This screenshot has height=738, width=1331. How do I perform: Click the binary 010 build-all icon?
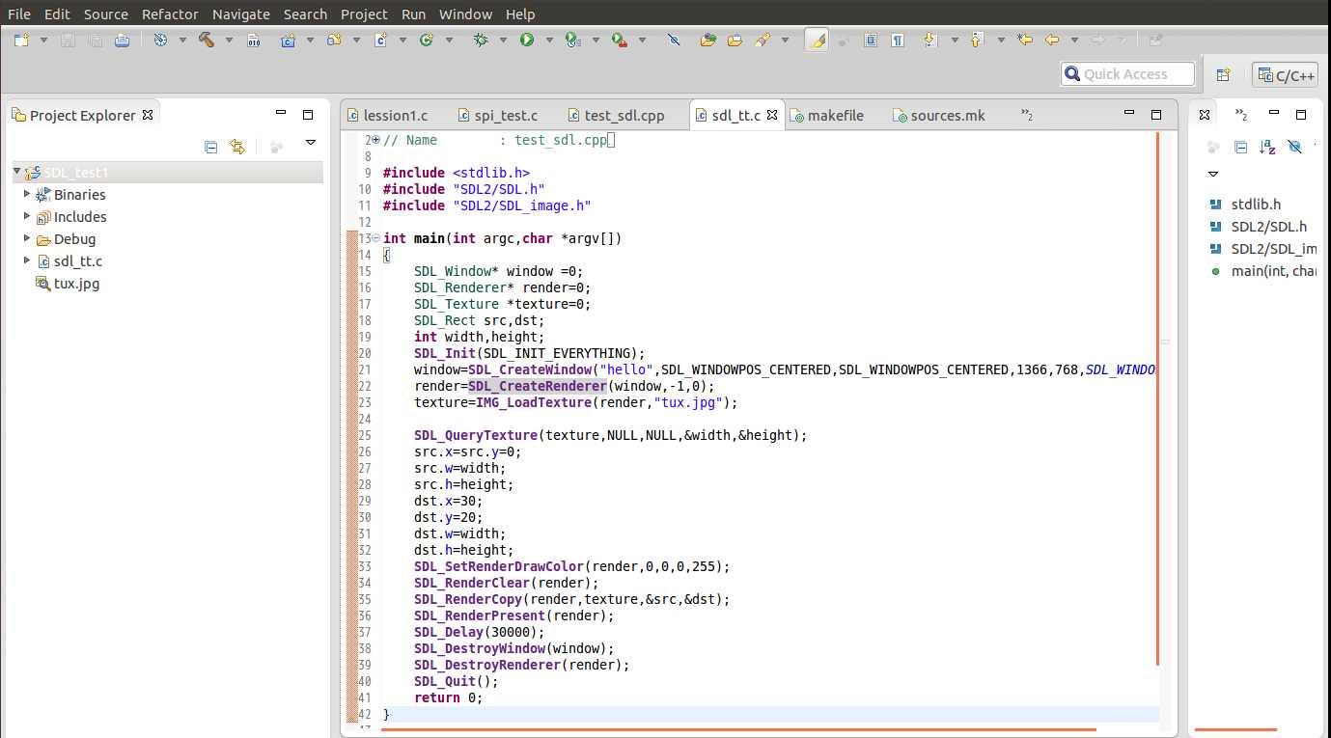tap(254, 41)
